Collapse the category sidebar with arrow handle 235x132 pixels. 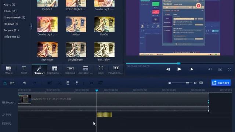31,26
